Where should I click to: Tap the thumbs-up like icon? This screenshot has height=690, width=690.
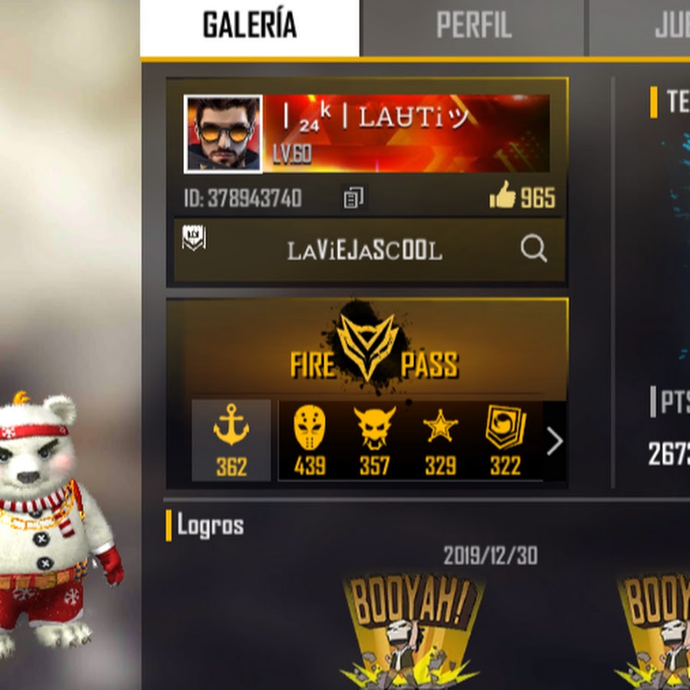502,195
